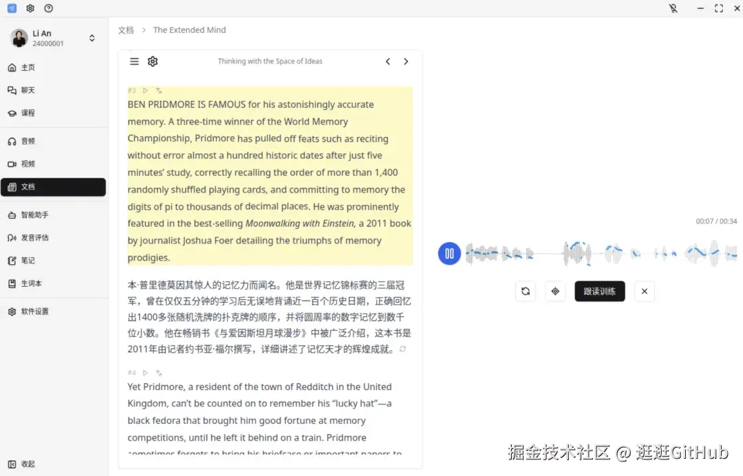Image resolution: width=743 pixels, height=476 pixels.
Task: Open the 智能助手 assistant panel
Action: tap(32, 215)
